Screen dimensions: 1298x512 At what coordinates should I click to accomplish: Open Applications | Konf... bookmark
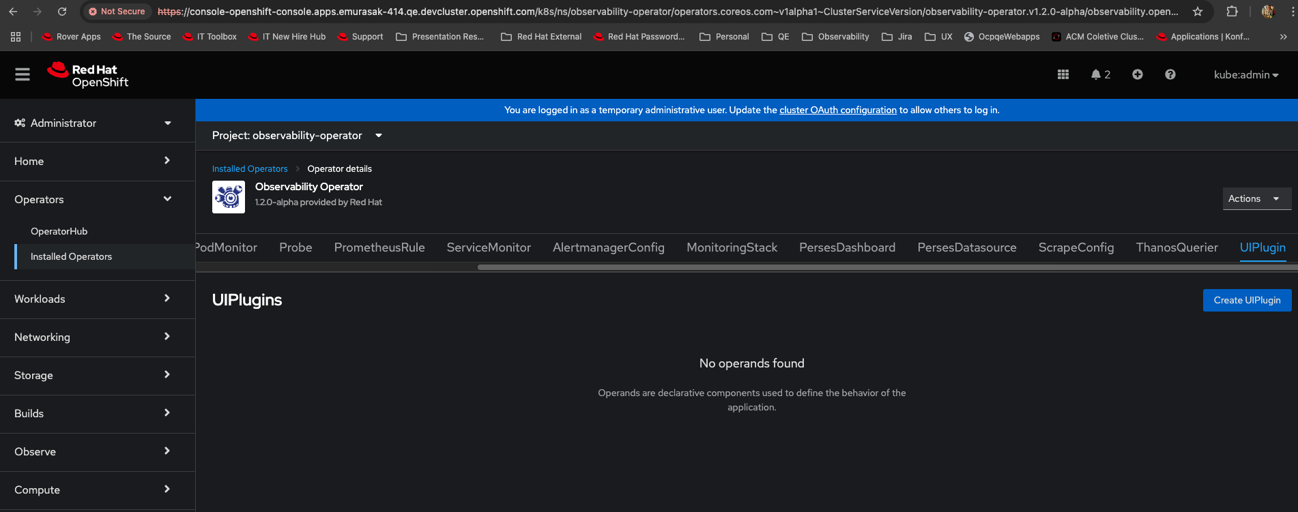point(1203,37)
